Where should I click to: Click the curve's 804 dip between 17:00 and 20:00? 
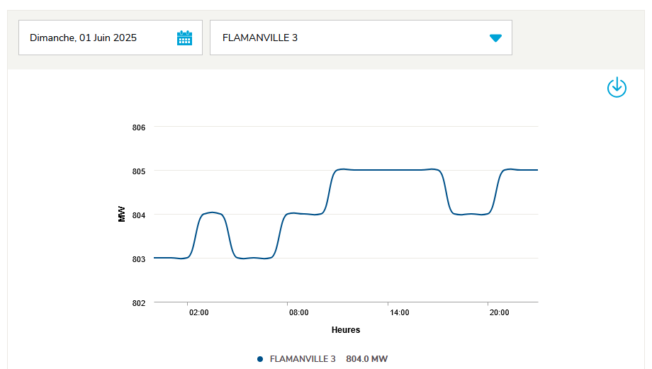[x=469, y=214]
